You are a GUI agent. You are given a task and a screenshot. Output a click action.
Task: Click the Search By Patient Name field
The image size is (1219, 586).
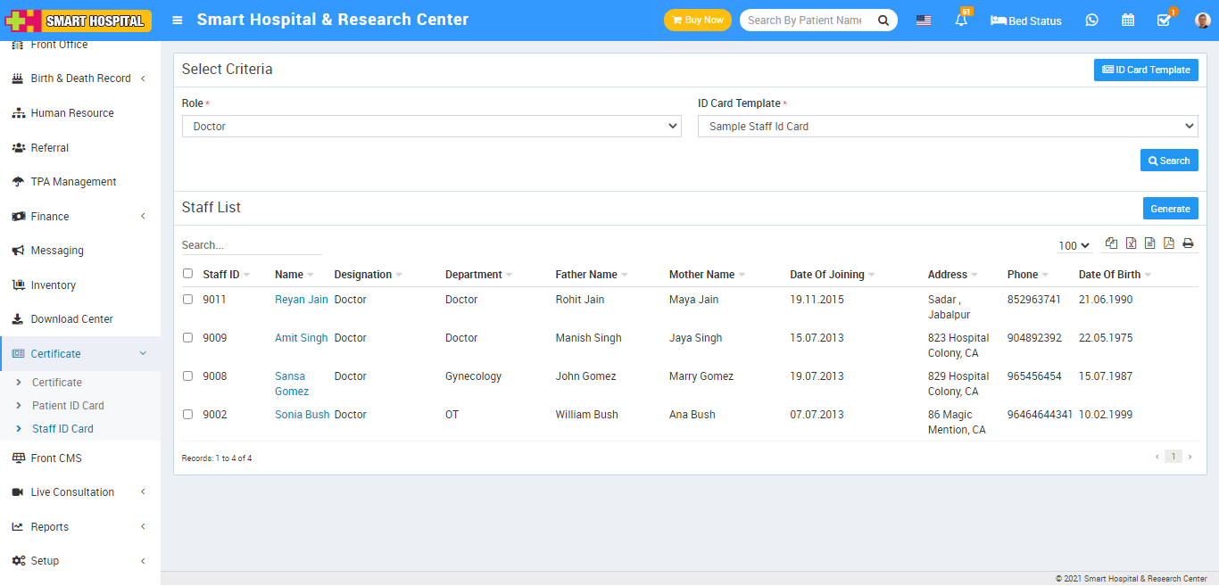[805, 21]
